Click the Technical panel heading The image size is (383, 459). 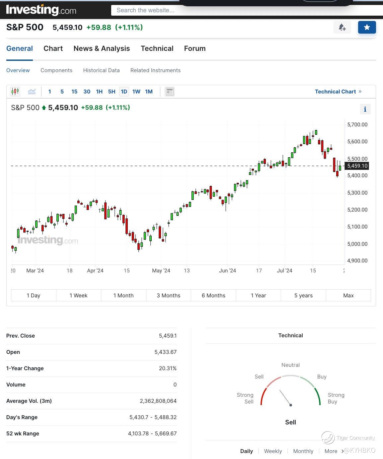[x=290, y=335]
